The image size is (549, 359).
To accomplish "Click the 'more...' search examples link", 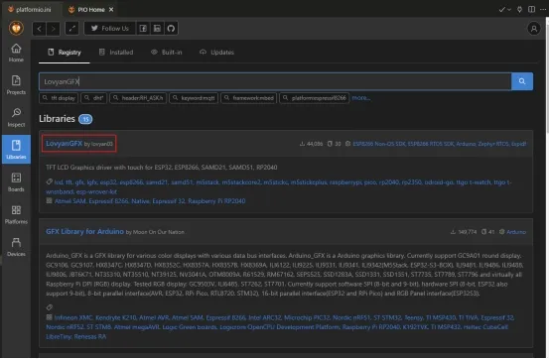I will tap(361, 98).
